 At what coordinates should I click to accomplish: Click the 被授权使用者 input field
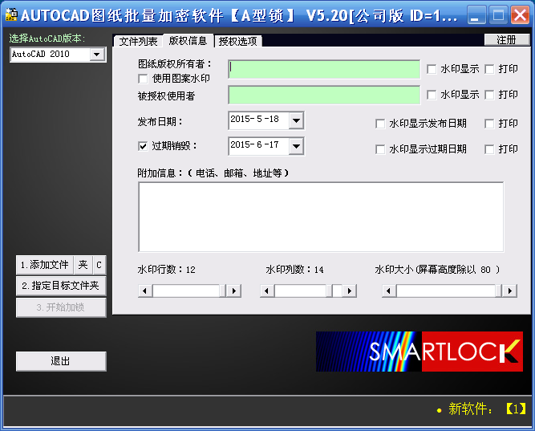[324, 95]
